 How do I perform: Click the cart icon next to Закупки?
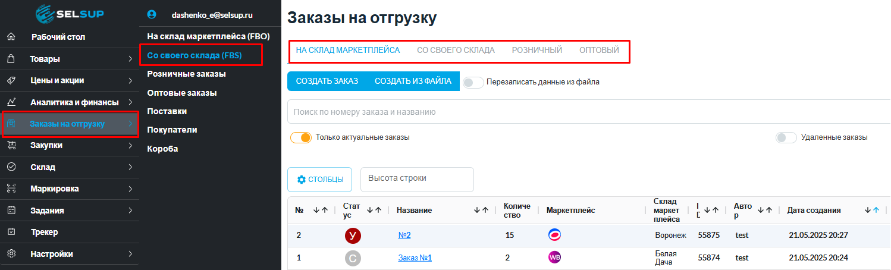click(11, 145)
